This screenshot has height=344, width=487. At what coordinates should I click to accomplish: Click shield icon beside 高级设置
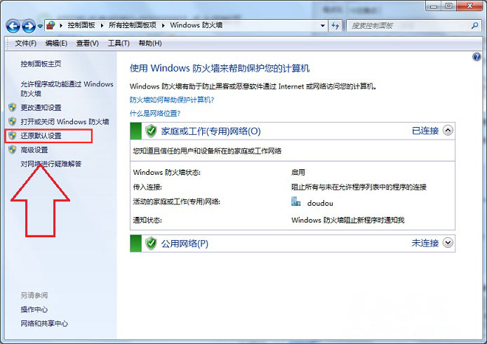(13, 150)
